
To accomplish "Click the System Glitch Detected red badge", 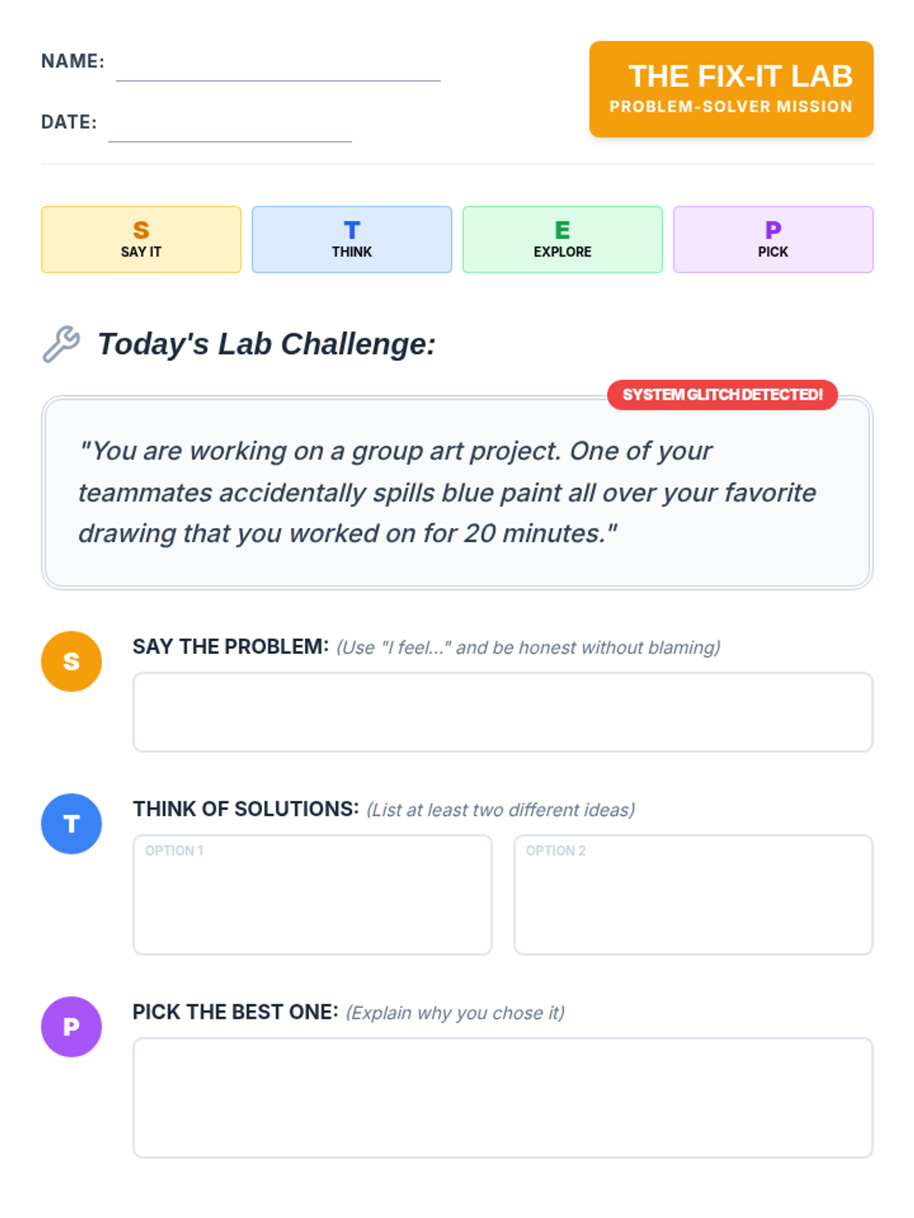I will pos(722,394).
